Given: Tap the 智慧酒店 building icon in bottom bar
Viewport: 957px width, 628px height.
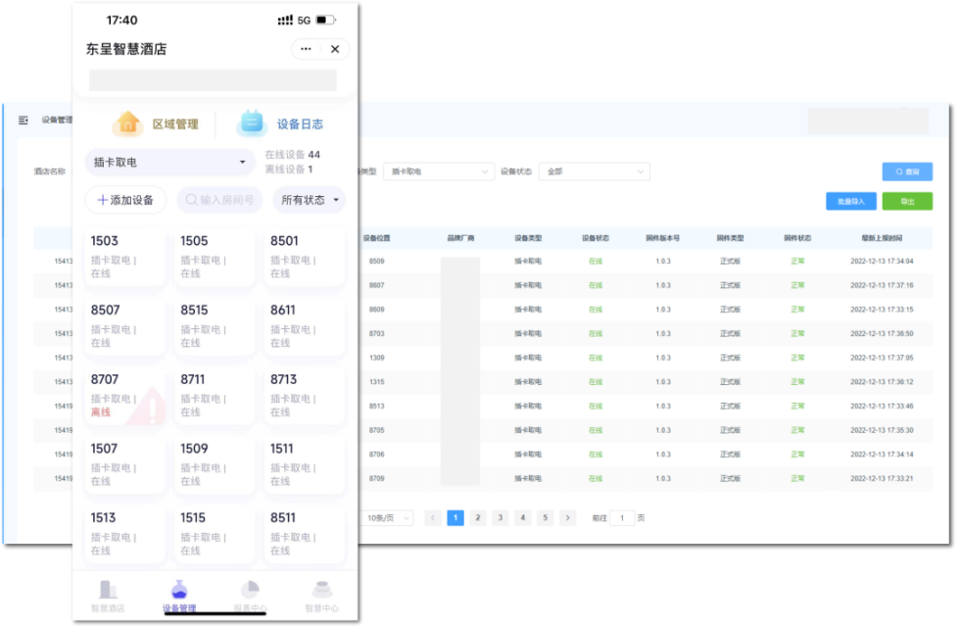Looking at the screenshot, I should (108, 590).
